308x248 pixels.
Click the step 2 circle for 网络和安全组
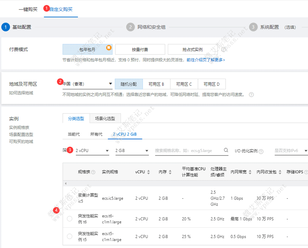point(130,27)
